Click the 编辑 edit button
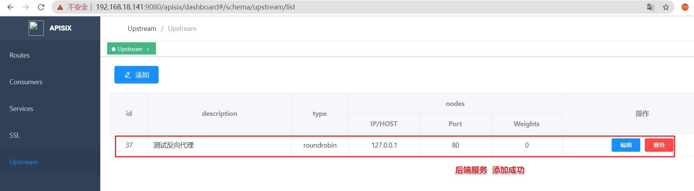This screenshot has width=694, height=191. click(x=626, y=145)
